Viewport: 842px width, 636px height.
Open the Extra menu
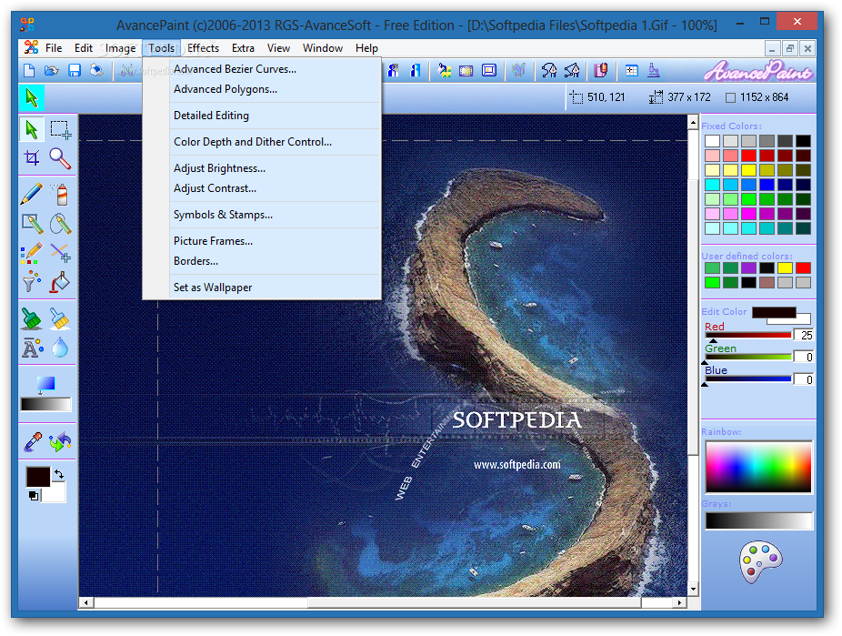point(243,48)
